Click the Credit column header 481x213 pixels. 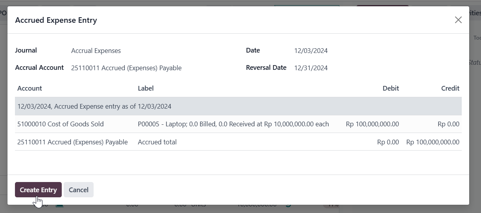click(x=450, y=88)
